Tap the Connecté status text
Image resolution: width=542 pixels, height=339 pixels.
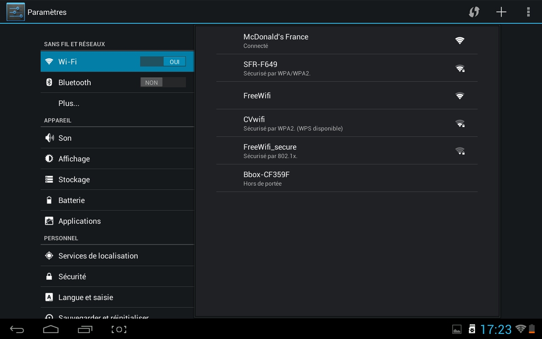[256, 46]
